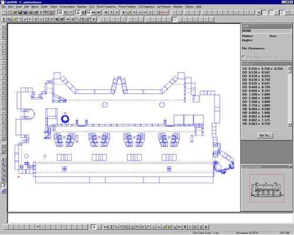Click the yellow eraser icon in second row
294x235 pixels.
click(15, 19)
